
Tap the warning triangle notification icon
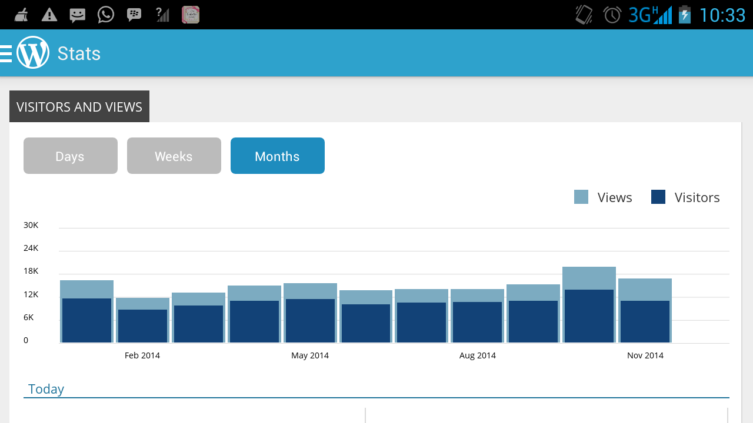[49, 15]
